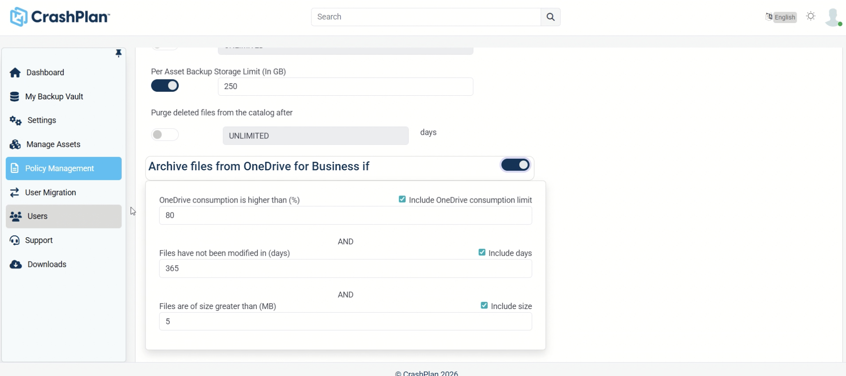The image size is (846, 376).
Task: Open the Settings menu item
Action: (64, 121)
